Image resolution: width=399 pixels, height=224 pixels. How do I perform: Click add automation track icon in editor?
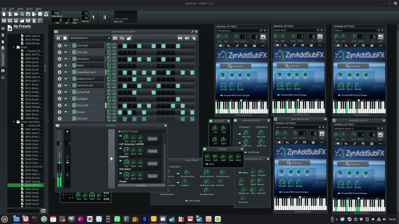coord(129,38)
